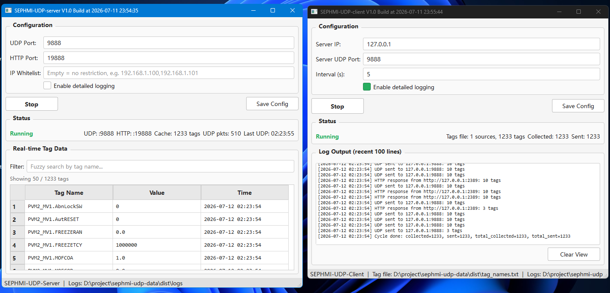Image resolution: width=610 pixels, height=293 pixels.
Task: Click the SEPHMI-UDP-server title bar app icon
Action: pyautogui.click(x=8, y=10)
